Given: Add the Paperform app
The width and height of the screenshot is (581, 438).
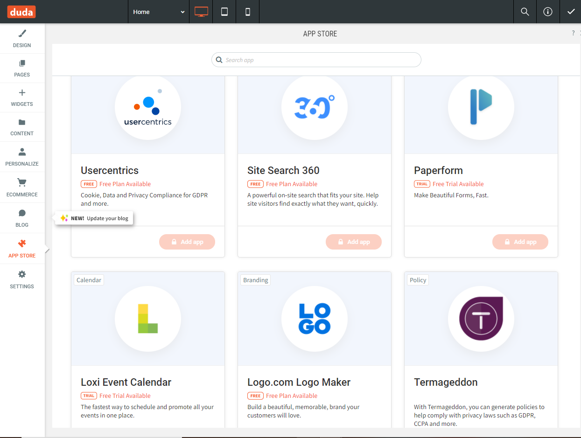Looking at the screenshot, I should (x=520, y=242).
